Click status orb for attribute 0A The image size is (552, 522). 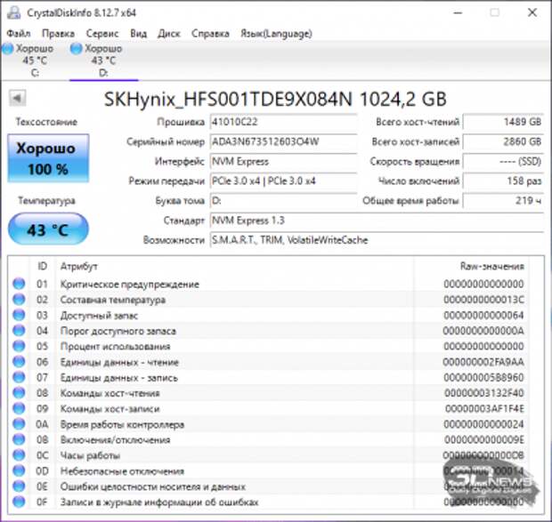[19, 423]
